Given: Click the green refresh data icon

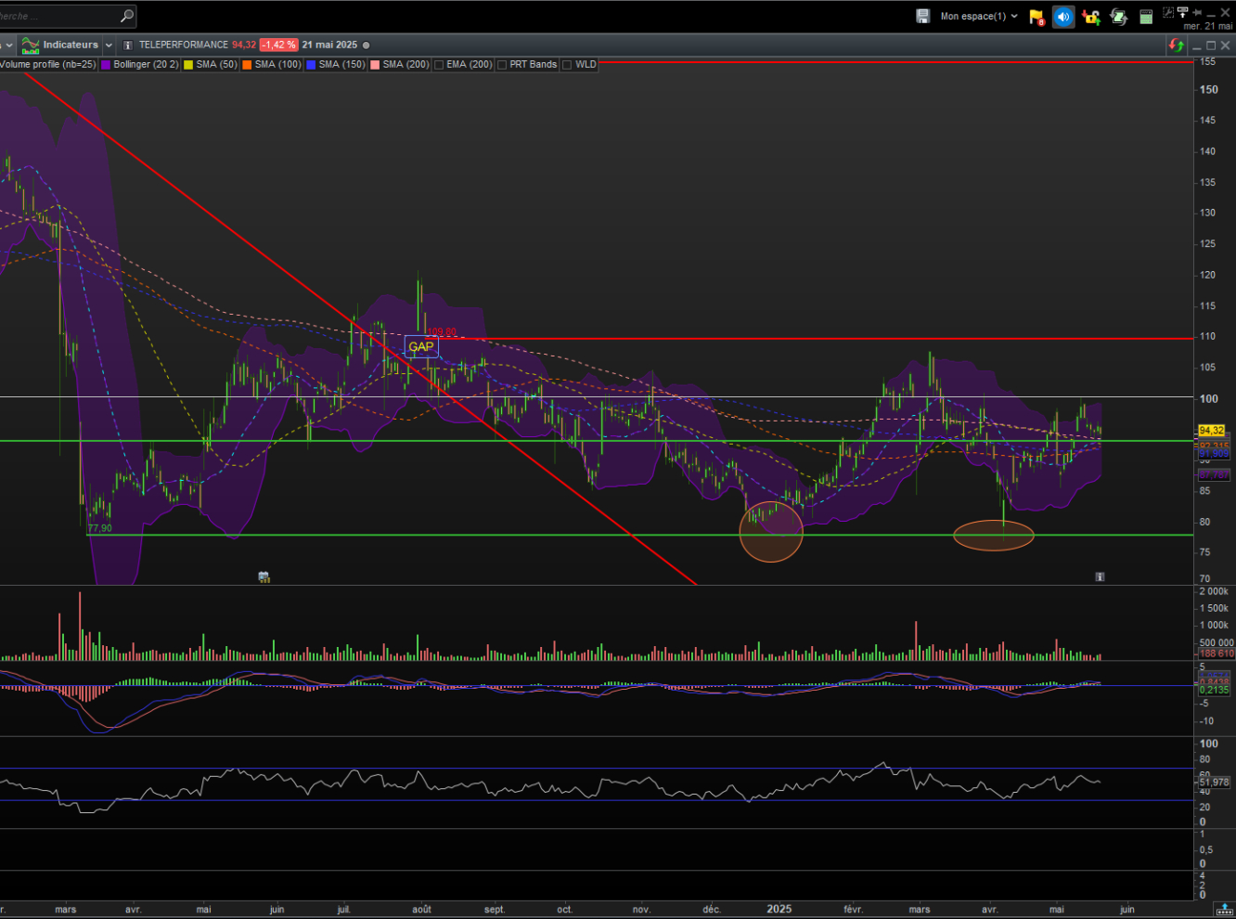Looking at the screenshot, I should [1119, 17].
